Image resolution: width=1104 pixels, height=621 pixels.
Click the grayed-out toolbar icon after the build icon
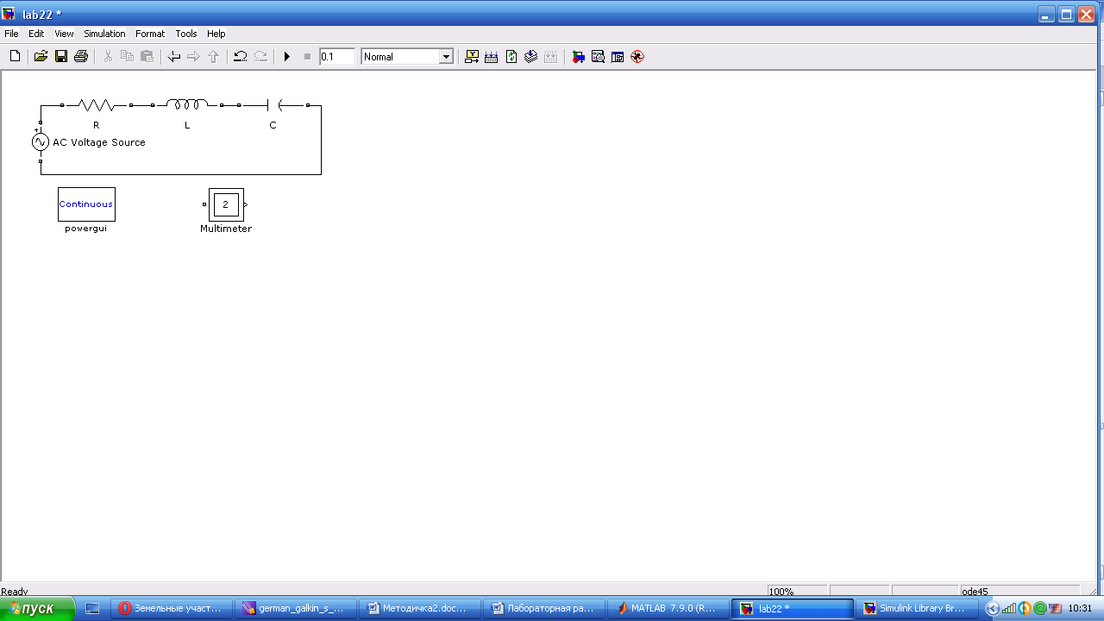pyautogui.click(x=551, y=57)
